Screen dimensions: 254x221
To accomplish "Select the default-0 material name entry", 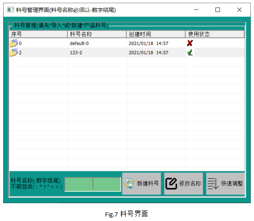I will click(x=79, y=43).
